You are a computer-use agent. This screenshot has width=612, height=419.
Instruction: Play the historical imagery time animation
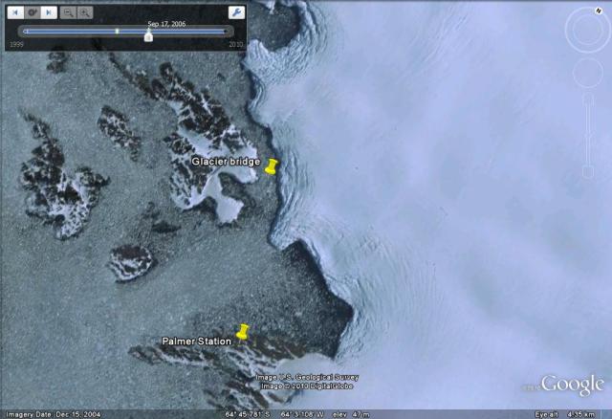pyautogui.click(x=33, y=12)
